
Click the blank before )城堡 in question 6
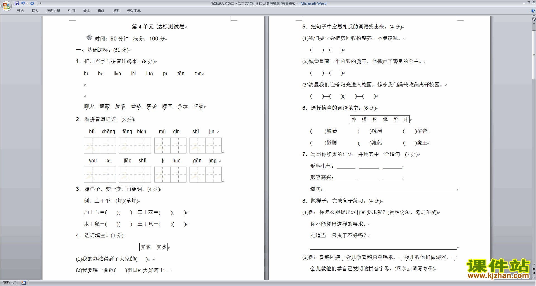[318, 131]
